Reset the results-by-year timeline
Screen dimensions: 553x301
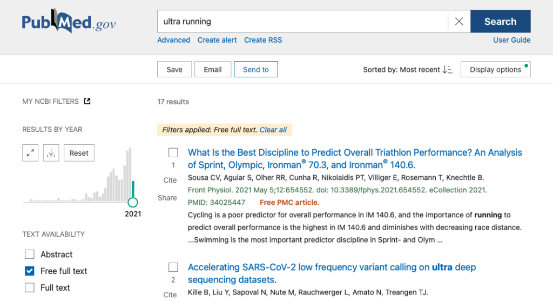(79, 153)
